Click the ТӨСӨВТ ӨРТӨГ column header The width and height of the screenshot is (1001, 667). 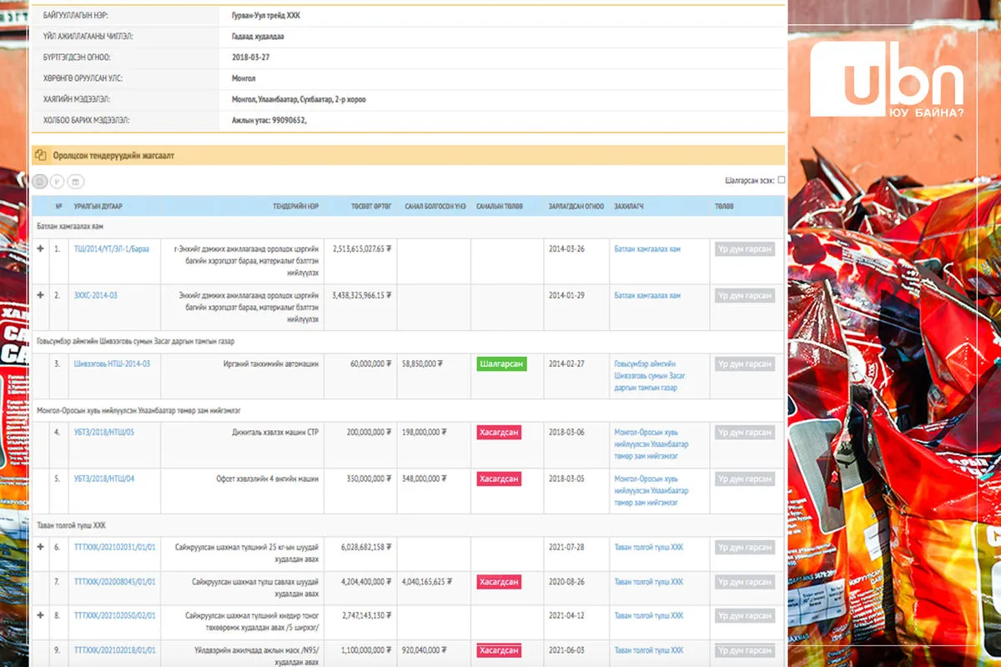371,206
